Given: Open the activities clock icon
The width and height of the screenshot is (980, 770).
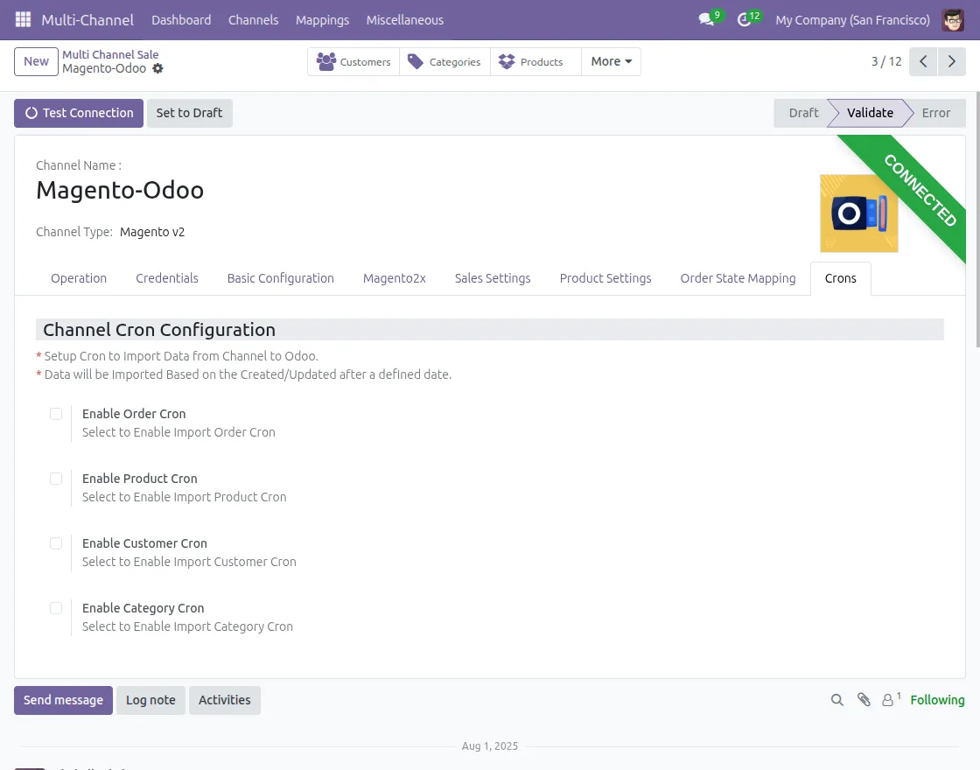Looking at the screenshot, I should pyautogui.click(x=745, y=19).
